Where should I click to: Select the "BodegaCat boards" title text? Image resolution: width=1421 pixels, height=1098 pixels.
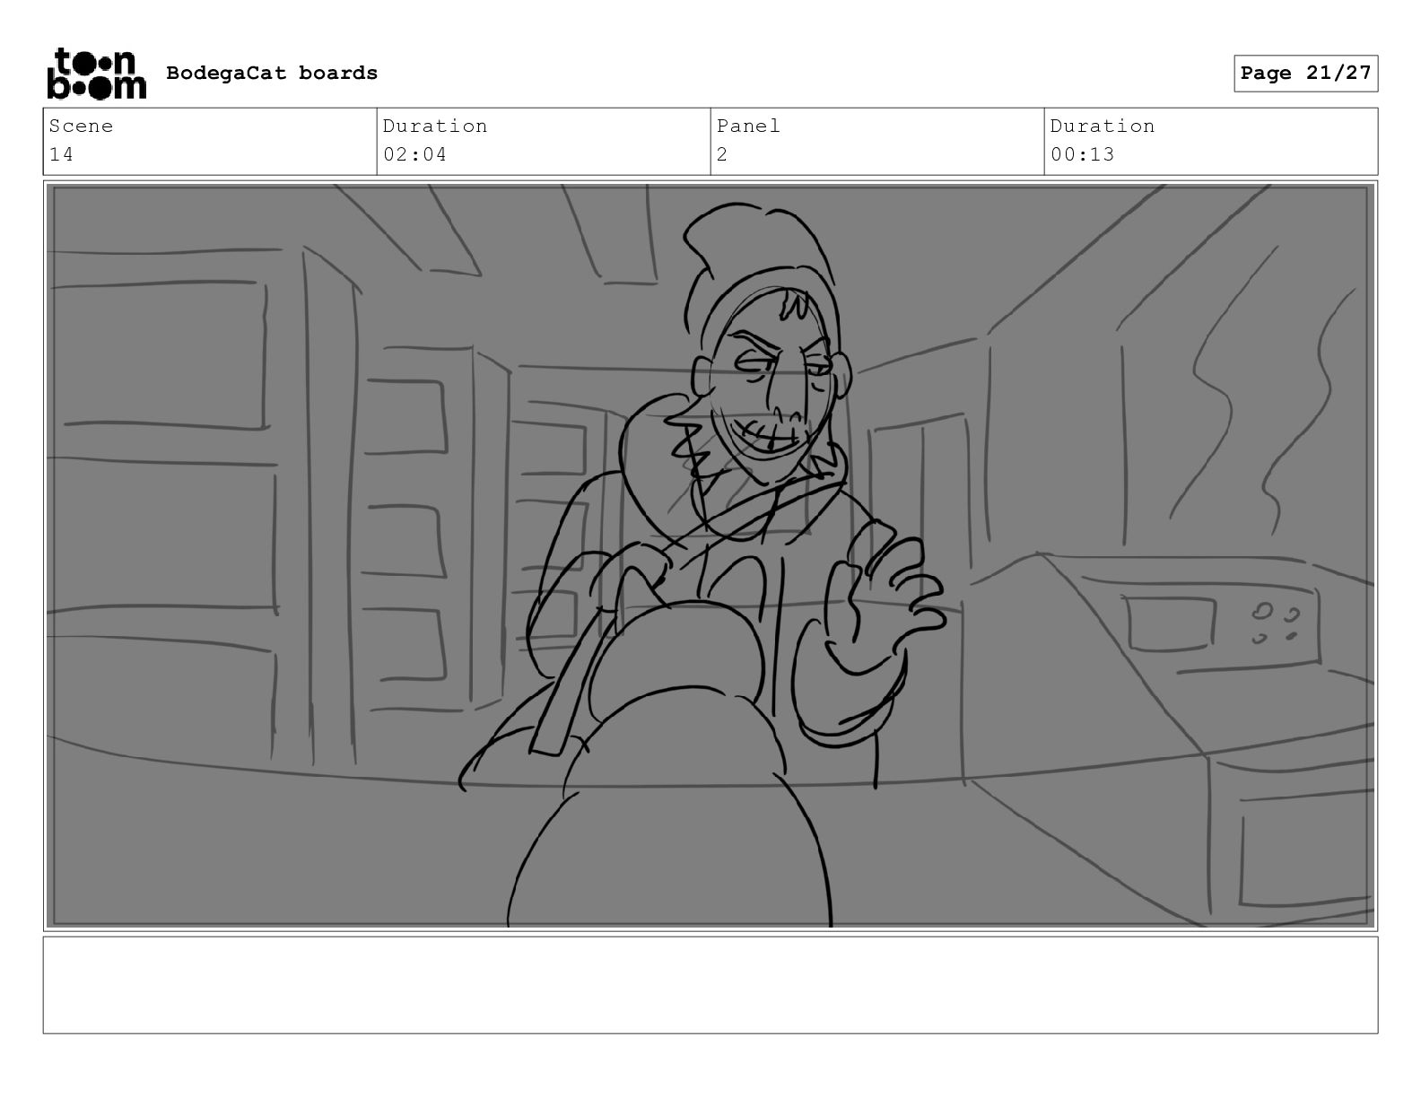[272, 73]
